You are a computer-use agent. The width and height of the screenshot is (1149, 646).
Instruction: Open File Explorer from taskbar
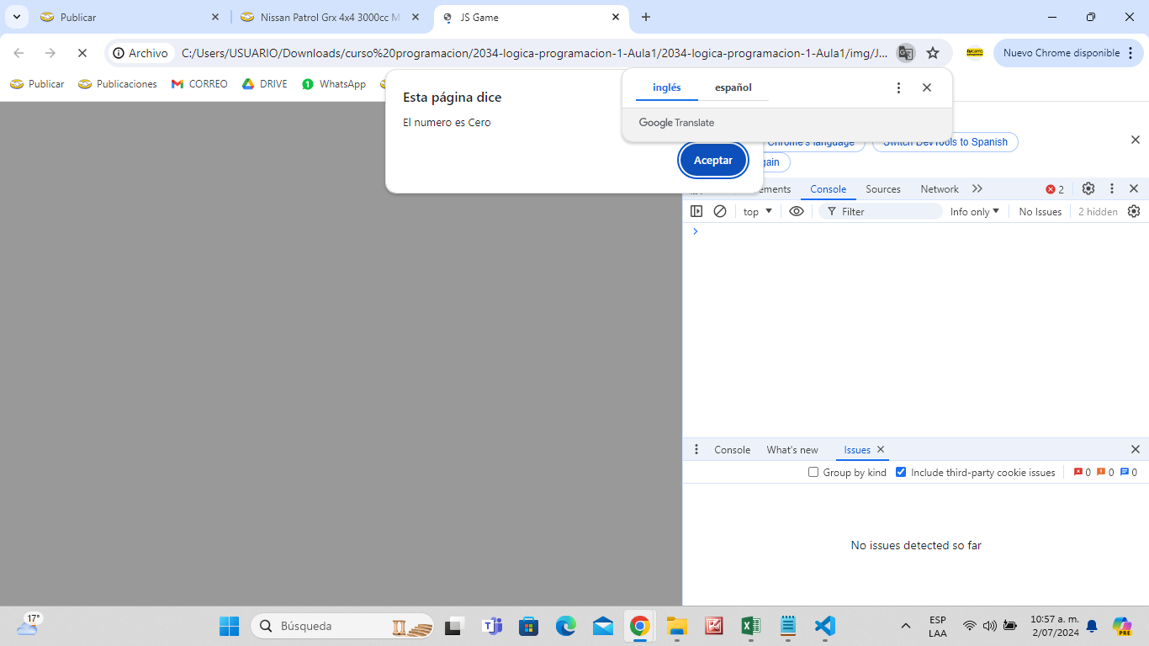[x=676, y=626]
